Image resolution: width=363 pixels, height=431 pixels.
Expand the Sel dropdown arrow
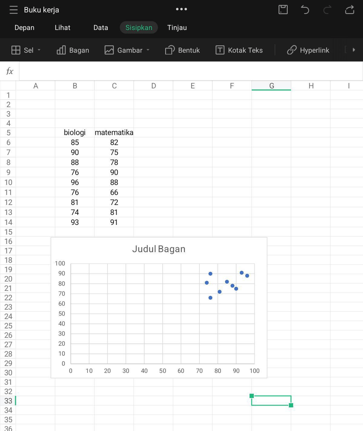(x=39, y=50)
